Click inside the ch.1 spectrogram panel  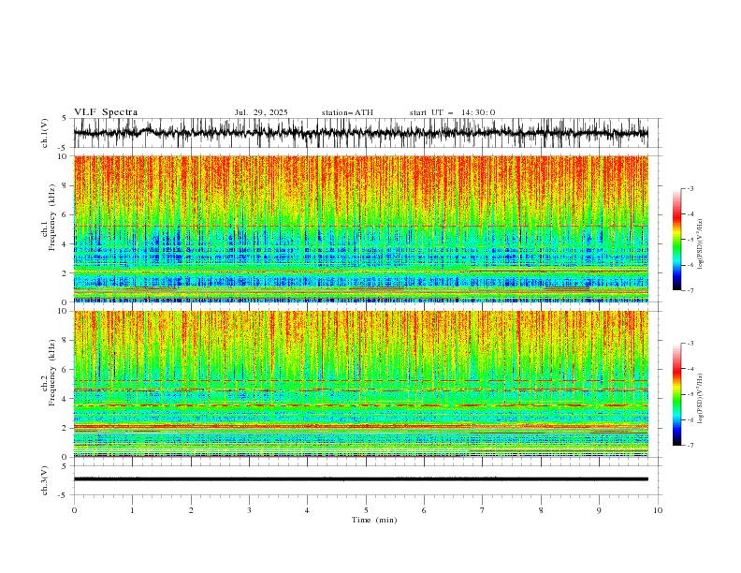360,228
